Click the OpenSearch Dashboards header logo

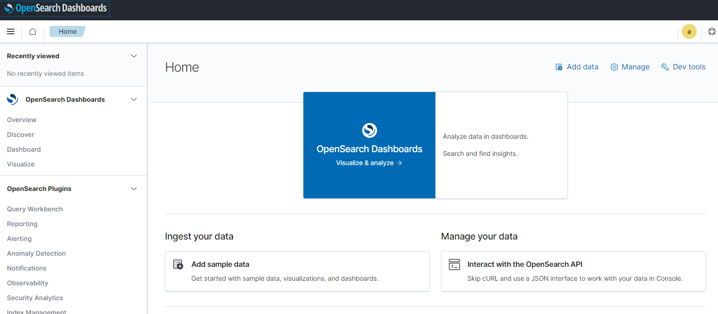tap(55, 8)
